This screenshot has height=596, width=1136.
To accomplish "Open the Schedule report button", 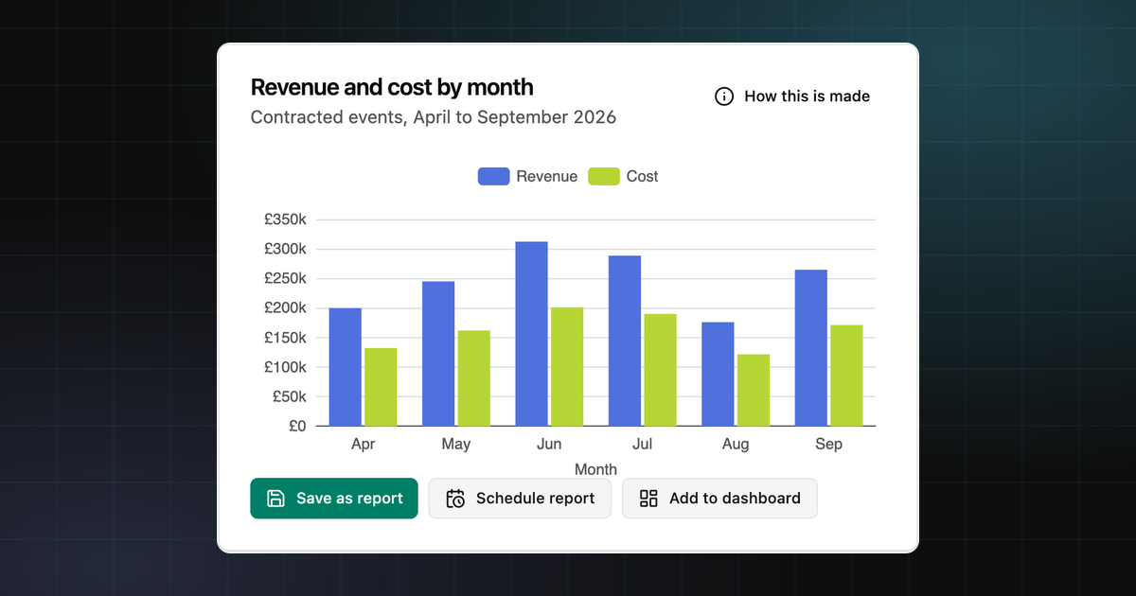I will (x=520, y=499).
